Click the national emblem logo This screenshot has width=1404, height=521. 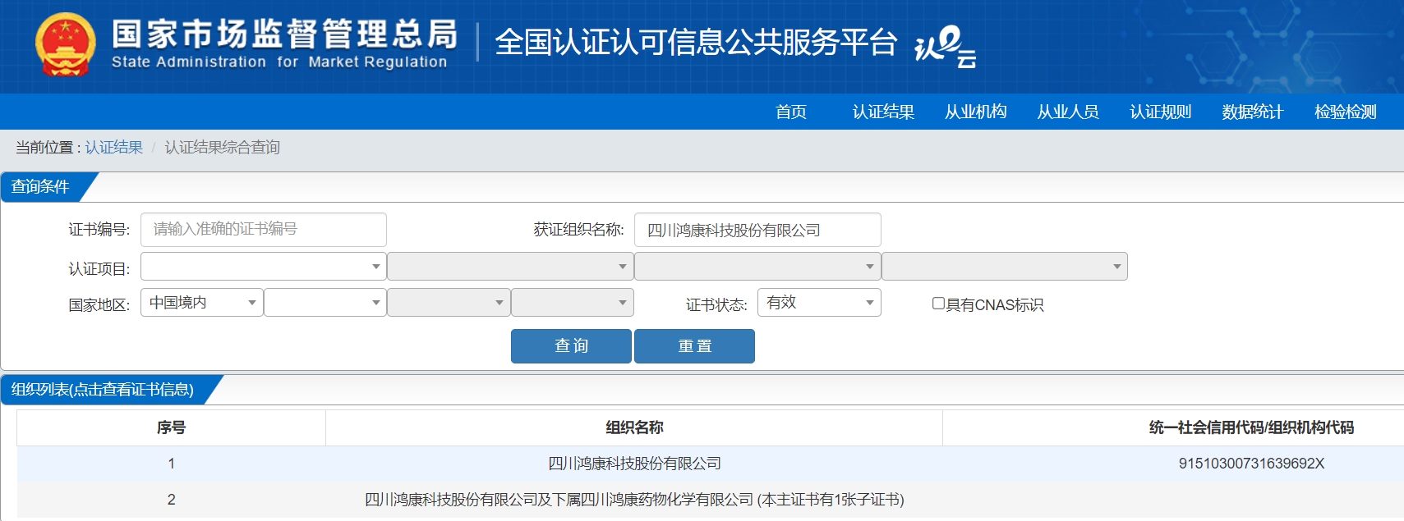66,44
